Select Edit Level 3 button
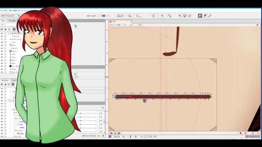Screen dimensions: 262x147 click(x=108, y=16)
